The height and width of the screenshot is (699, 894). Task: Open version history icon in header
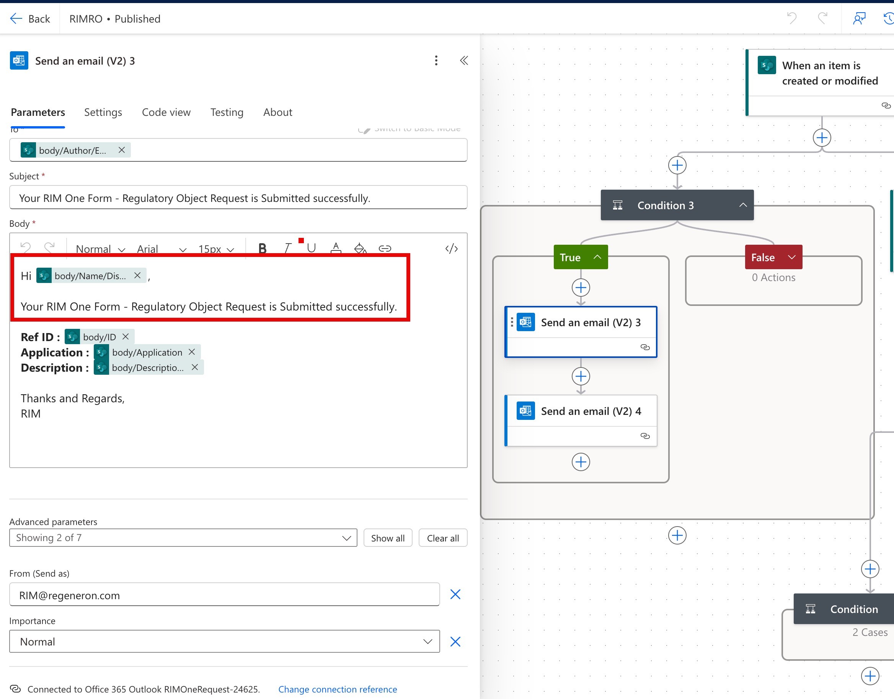pyautogui.click(x=888, y=18)
